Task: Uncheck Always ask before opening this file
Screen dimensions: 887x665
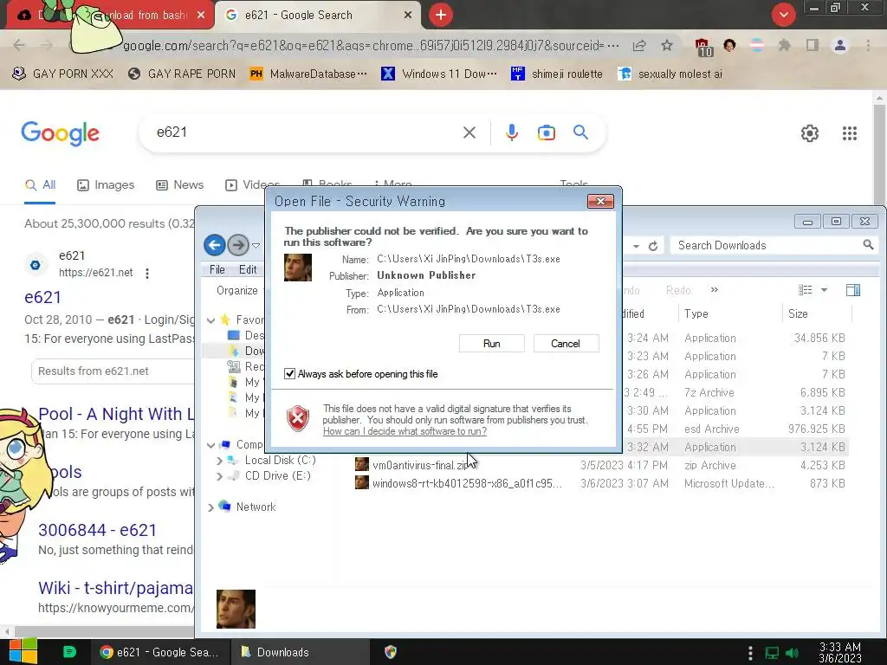Action: (x=289, y=374)
